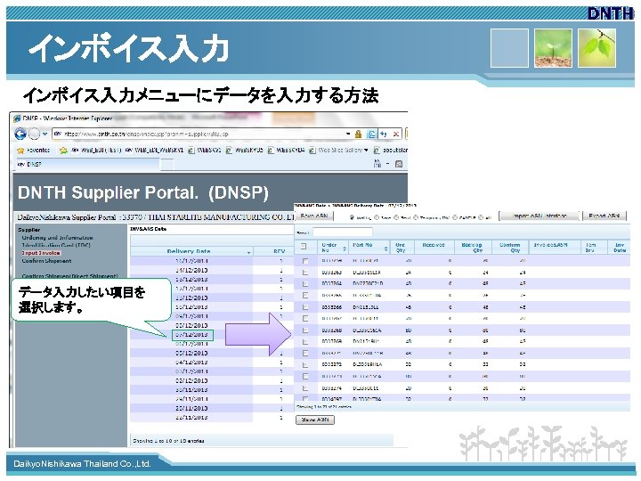Click the seedling photo thumbnail in slide header
Screen dimensions: 641x481
click(x=553, y=48)
